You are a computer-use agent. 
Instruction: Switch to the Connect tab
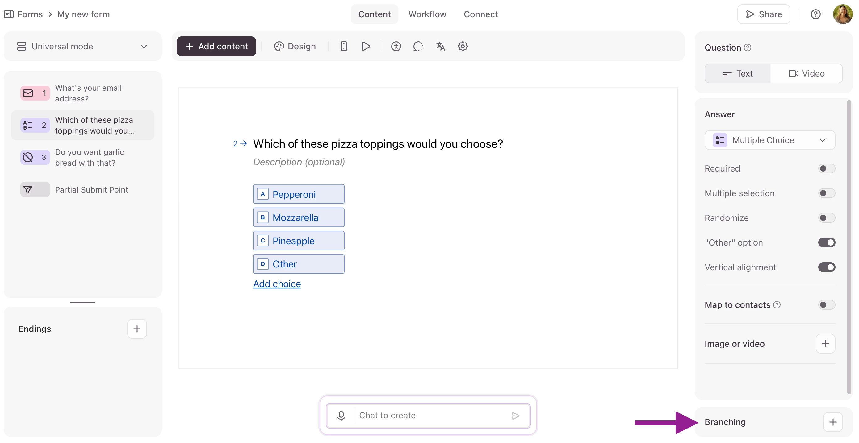pyautogui.click(x=480, y=14)
